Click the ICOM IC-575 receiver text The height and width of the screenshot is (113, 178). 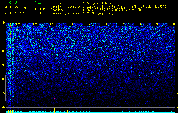point(114,10)
